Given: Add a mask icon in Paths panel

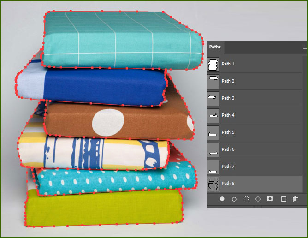Looking at the screenshot, I should coord(270,199).
